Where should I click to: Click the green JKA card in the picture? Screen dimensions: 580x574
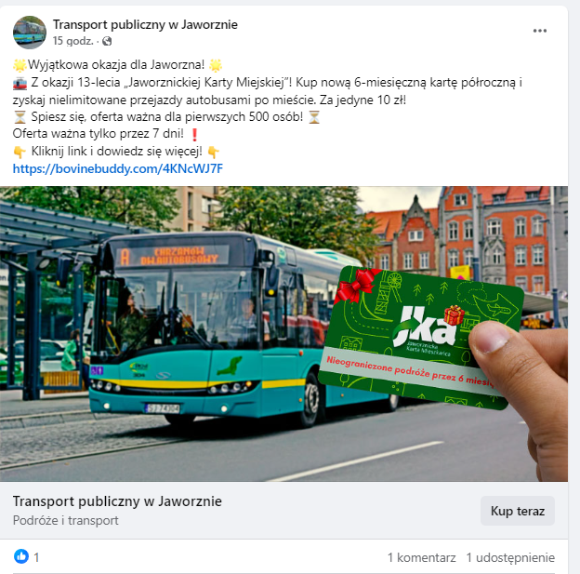click(421, 338)
